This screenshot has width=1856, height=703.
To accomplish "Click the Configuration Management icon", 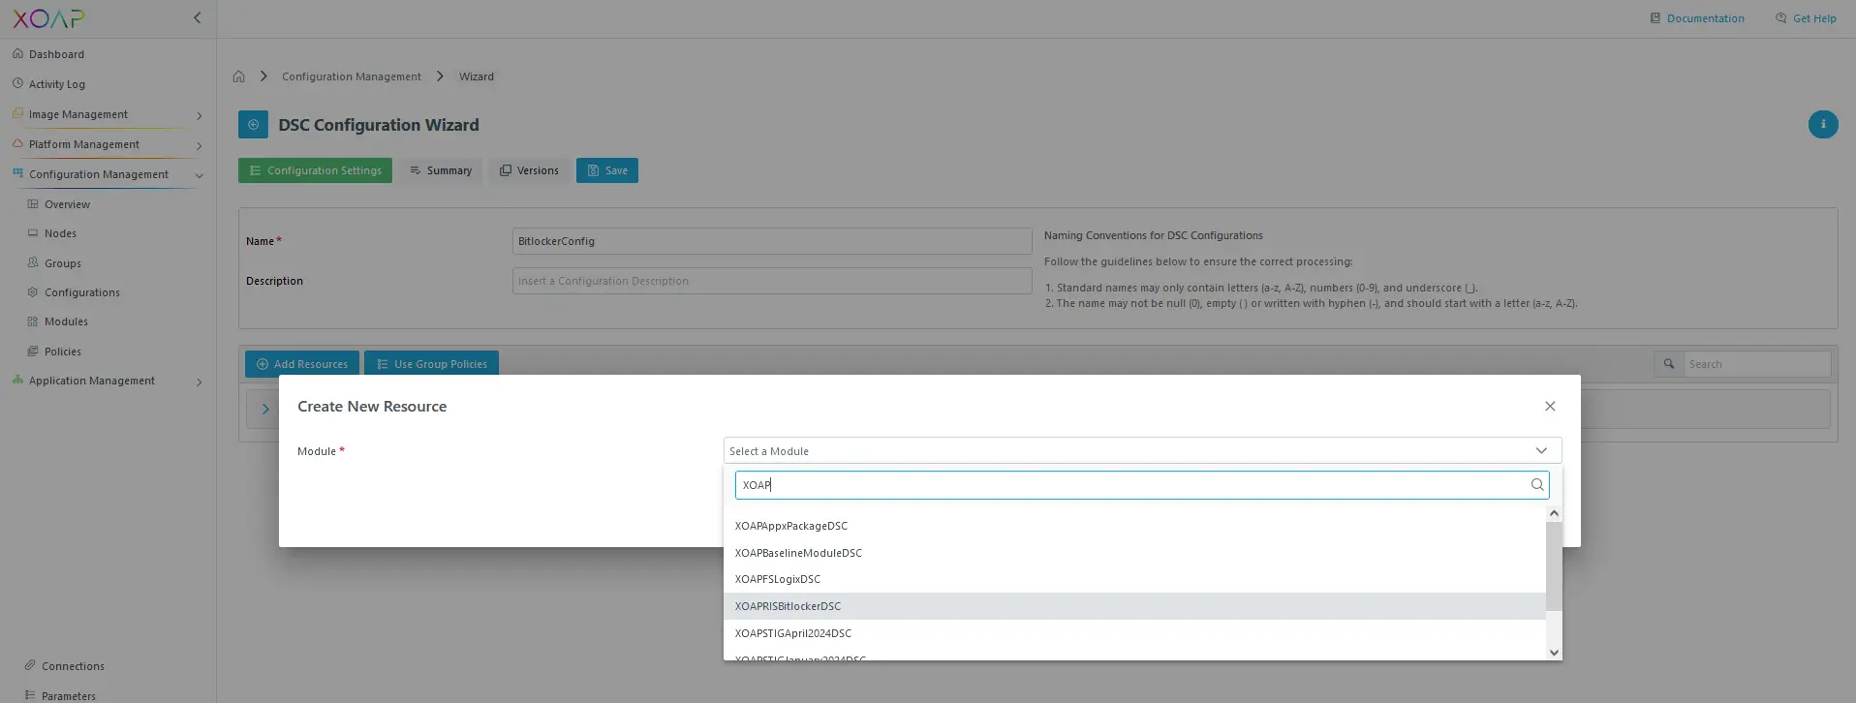I will click(x=17, y=174).
